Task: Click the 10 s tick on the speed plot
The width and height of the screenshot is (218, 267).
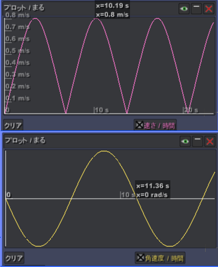Action: [x=101, y=110]
